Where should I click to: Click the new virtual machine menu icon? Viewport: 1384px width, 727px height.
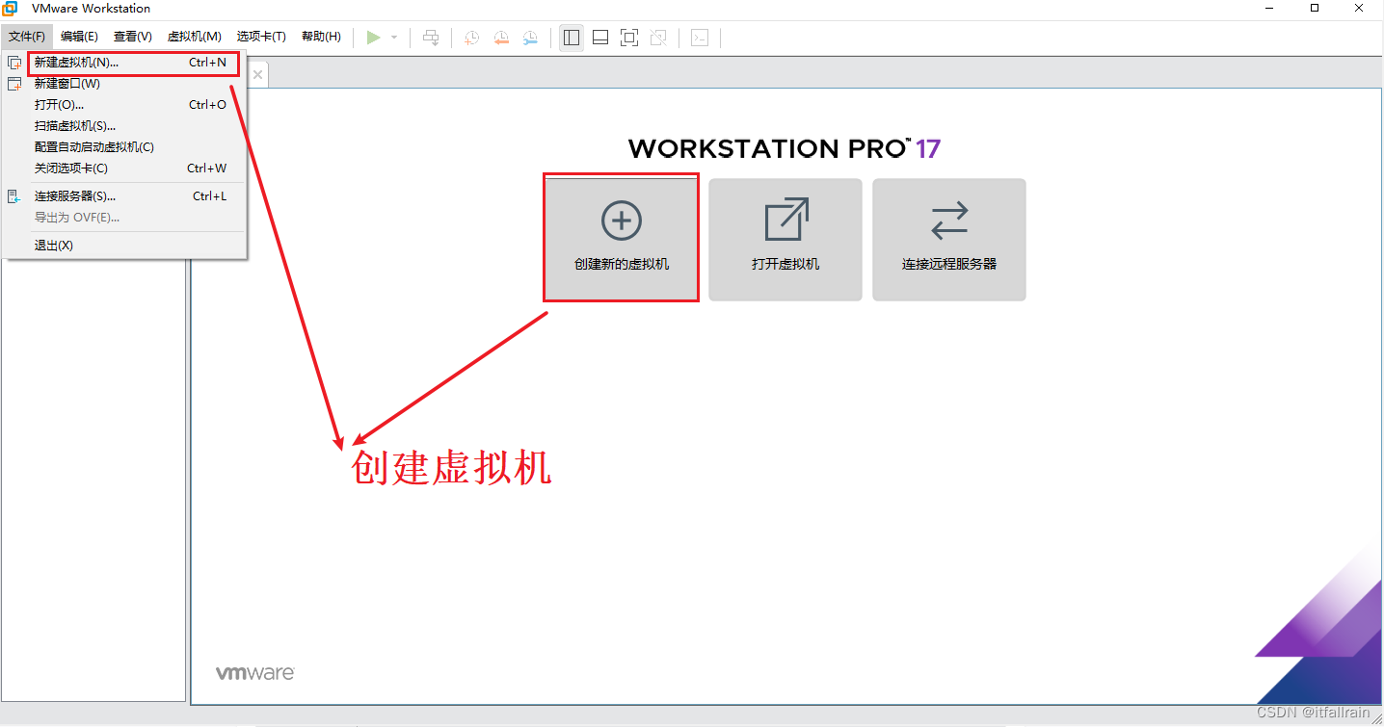click(14, 63)
